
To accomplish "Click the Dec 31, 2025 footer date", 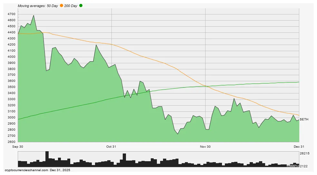I will (60, 170).
